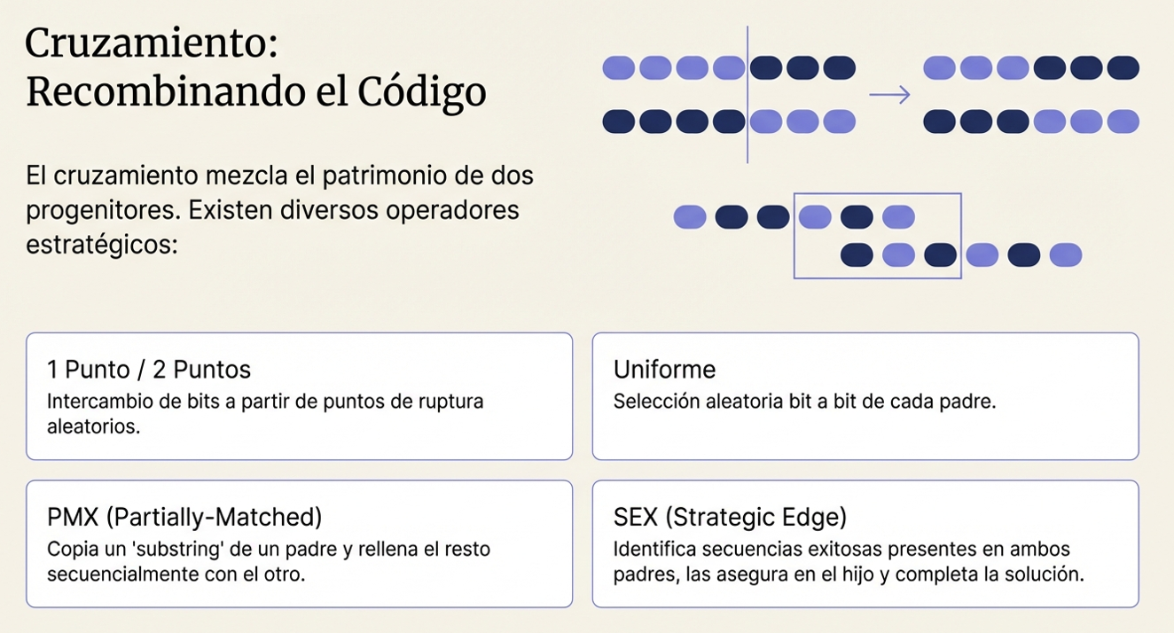Screen dimensions: 1174x633
Task: Click the intro paragraph about "El cruzamiento mezcla"
Action: pyautogui.click(x=279, y=210)
